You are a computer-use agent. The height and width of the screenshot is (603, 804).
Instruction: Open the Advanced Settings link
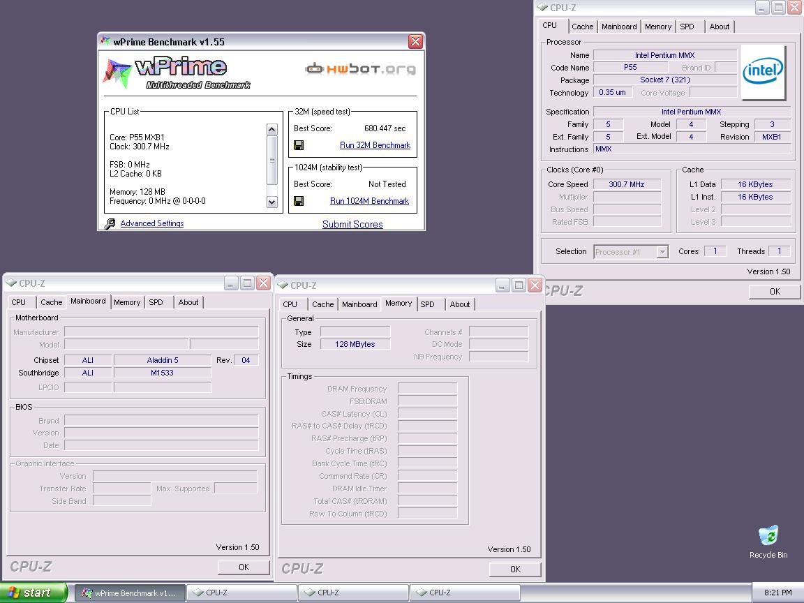pyautogui.click(x=151, y=223)
